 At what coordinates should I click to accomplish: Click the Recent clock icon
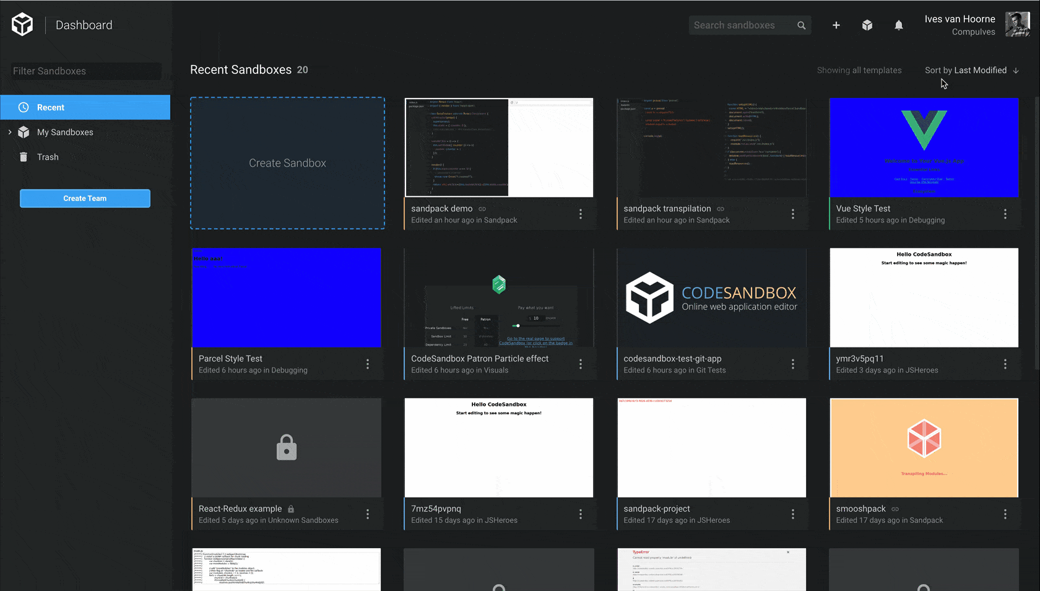(x=24, y=107)
